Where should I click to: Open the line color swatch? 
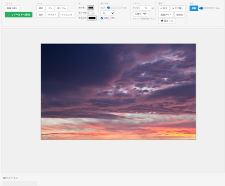pyautogui.click(x=90, y=8)
